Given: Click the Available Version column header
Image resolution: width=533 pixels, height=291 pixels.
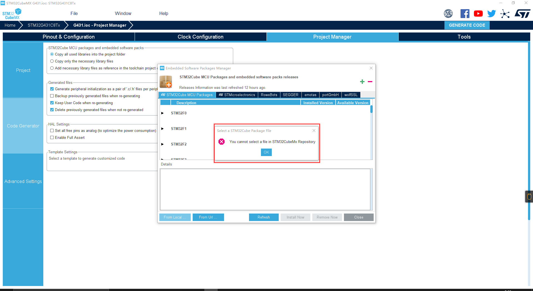Looking at the screenshot, I should point(353,103).
